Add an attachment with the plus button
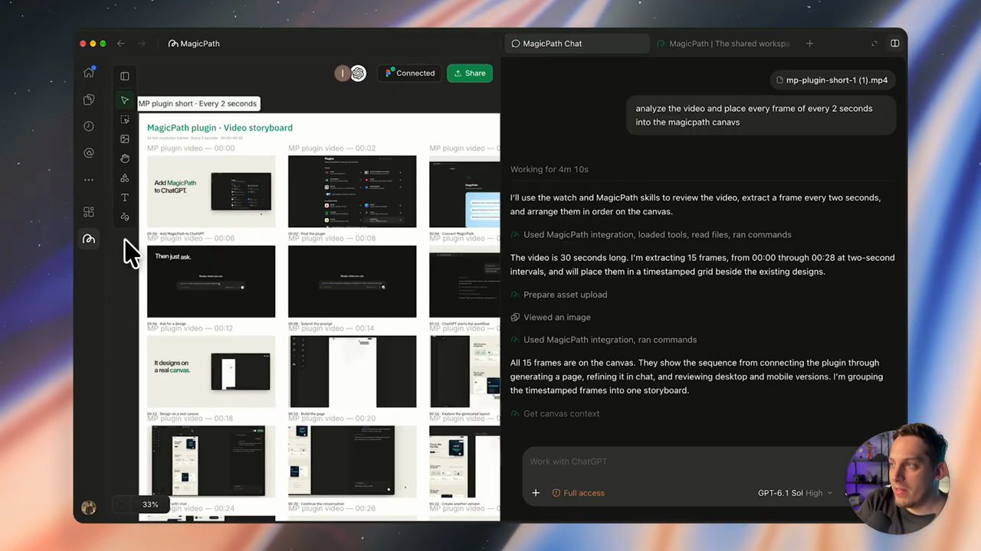Image resolution: width=981 pixels, height=551 pixels. coord(536,493)
